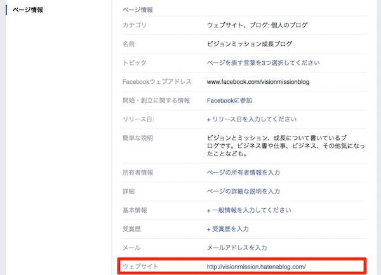Open http://visionmission.hatenablog.com/ website link
The width and height of the screenshot is (381, 275).
[257, 267]
